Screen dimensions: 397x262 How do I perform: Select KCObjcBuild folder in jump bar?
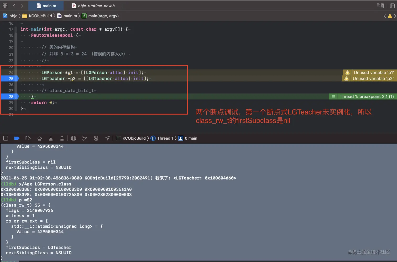click(37, 16)
